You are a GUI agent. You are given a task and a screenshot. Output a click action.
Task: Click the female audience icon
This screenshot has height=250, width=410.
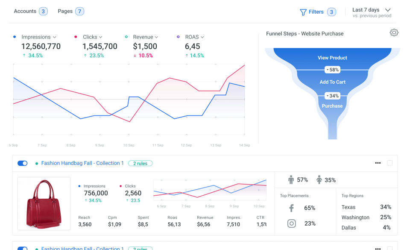(x=319, y=180)
